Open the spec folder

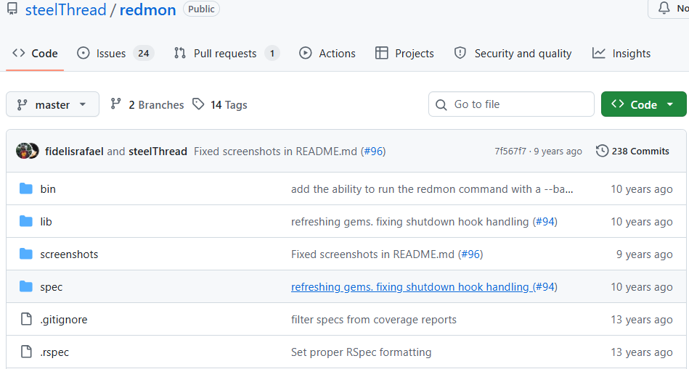[52, 287]
